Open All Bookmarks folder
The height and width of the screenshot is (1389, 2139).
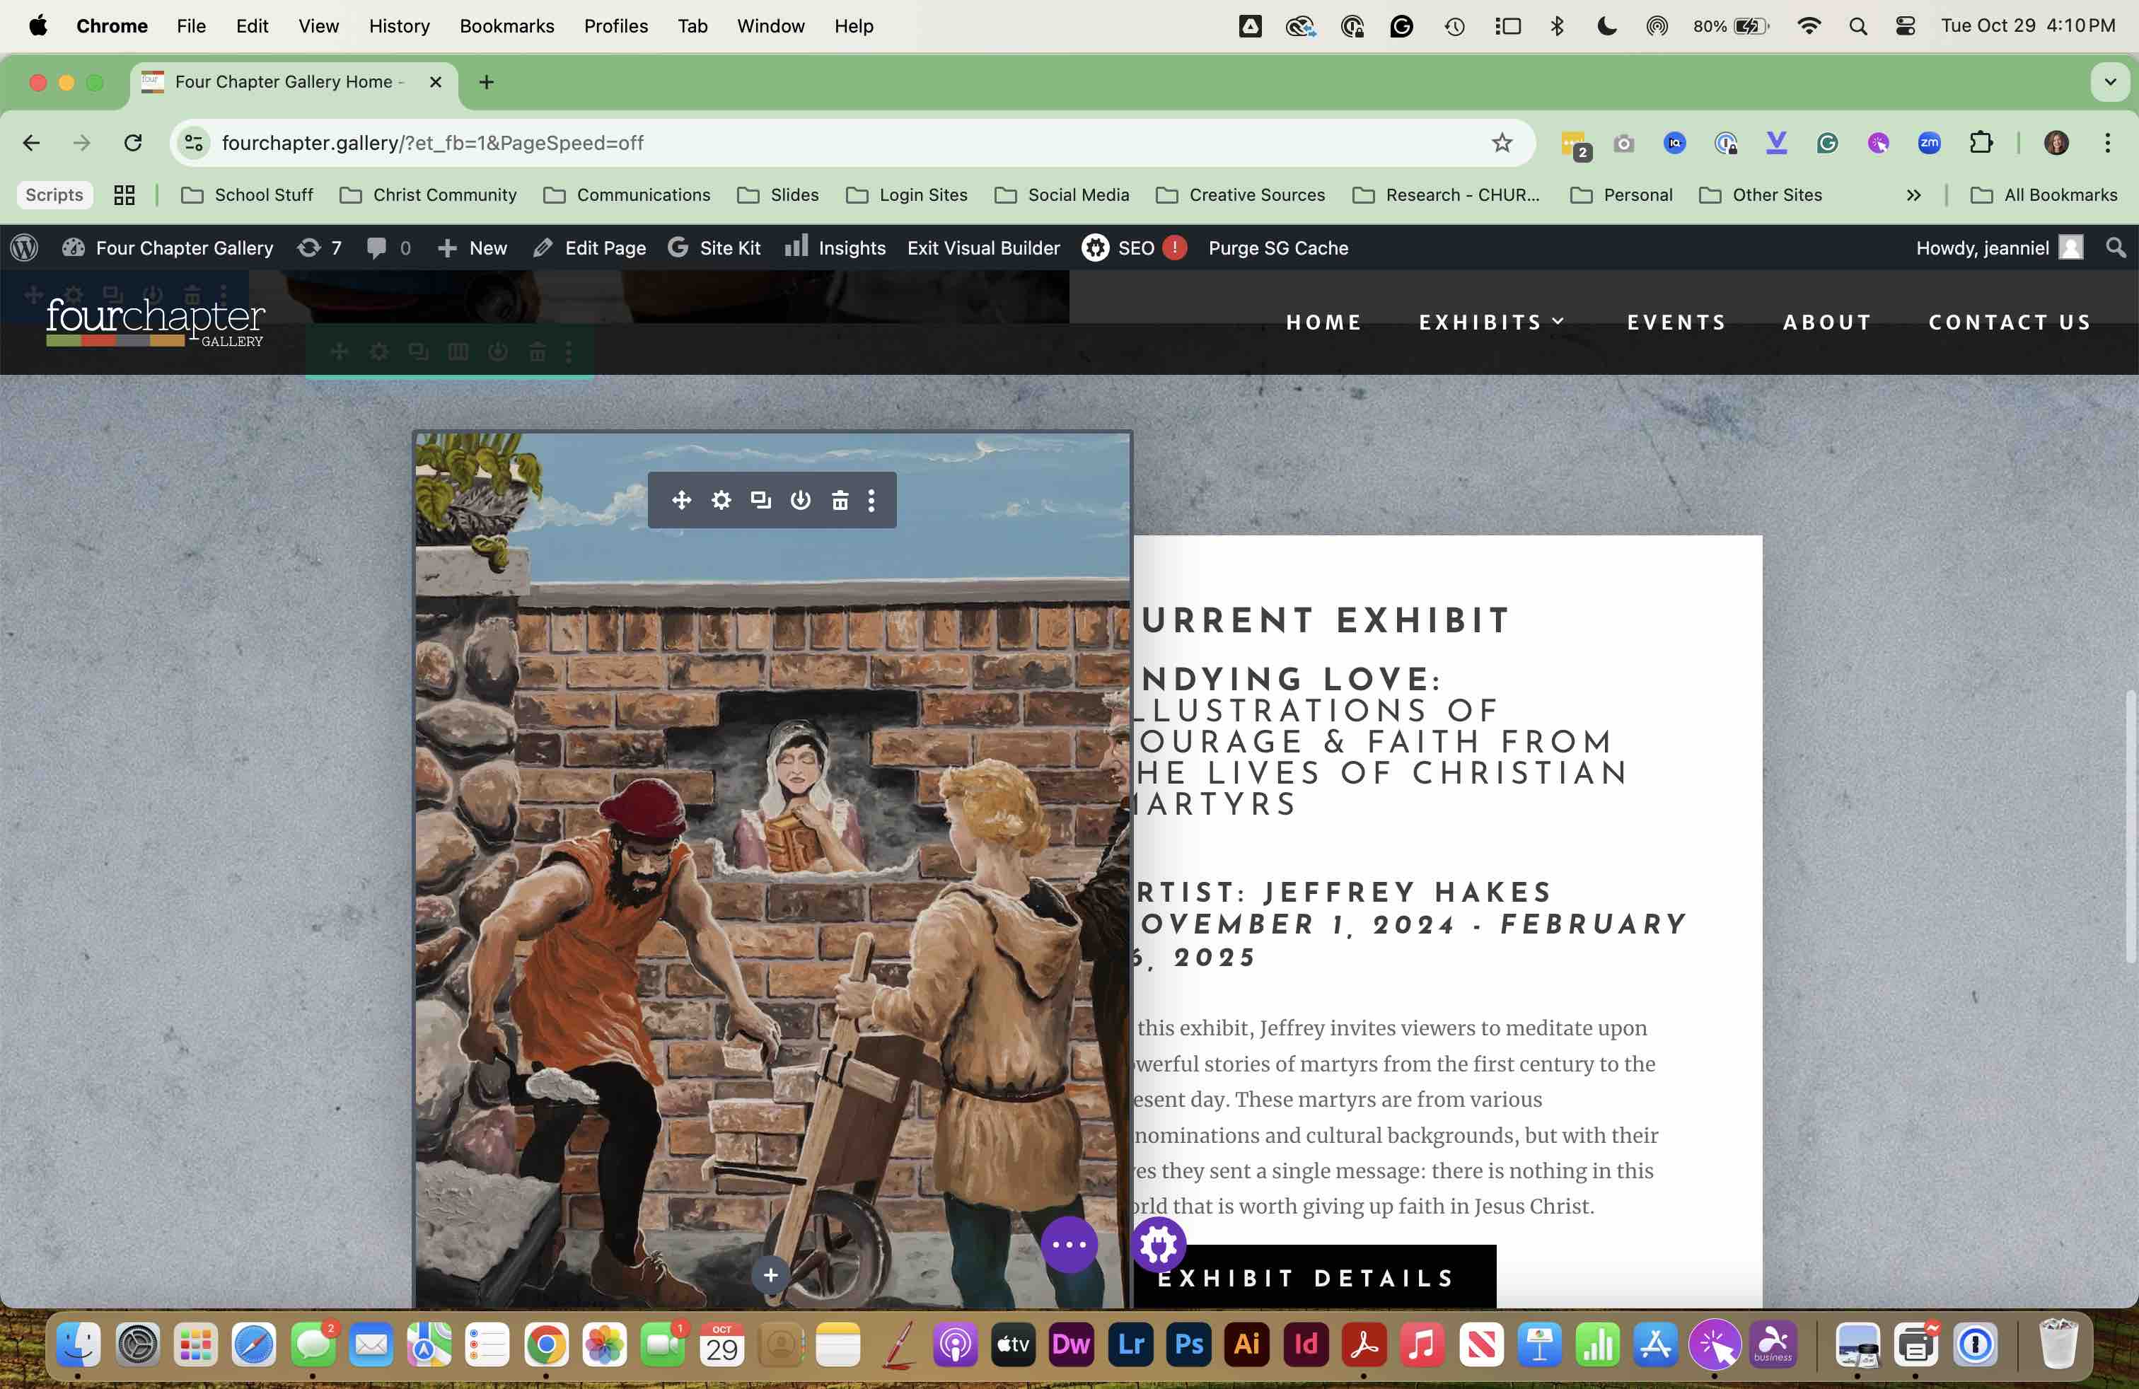pyautogui.click(x=2043, y=195)
